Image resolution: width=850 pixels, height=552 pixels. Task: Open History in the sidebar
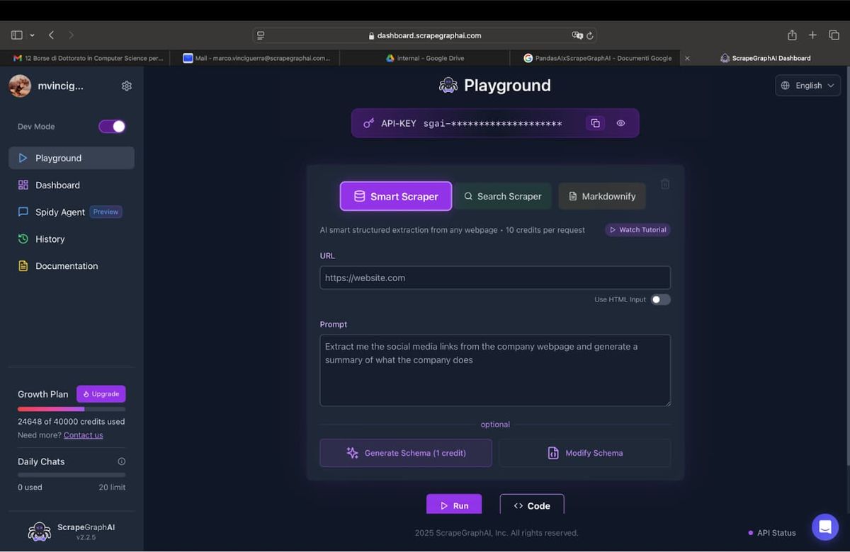point(50,239)
